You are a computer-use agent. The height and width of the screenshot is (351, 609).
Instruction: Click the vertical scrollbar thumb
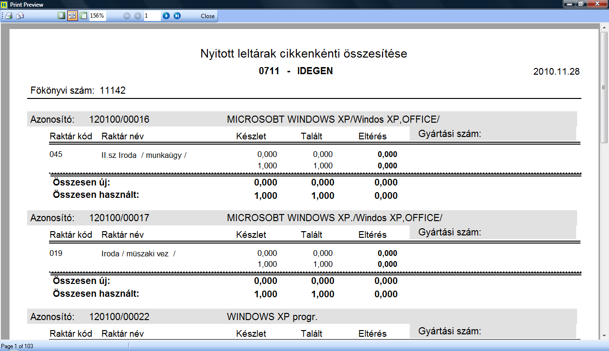coord(605,87)
